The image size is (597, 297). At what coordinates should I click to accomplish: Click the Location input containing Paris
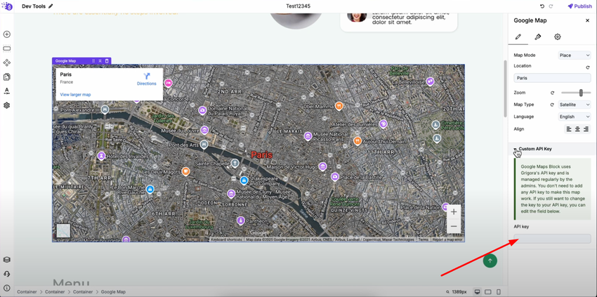pyautogui.click(x=552, y=78)
